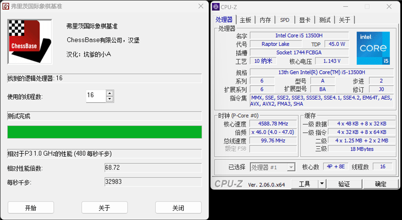Decrease thread count with down arrow
Image resolution: width=402 pixels, height=220 pixels.
pyautogui.click(x=110, y=99)
